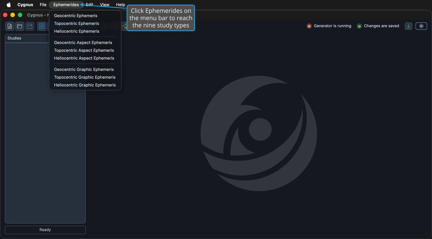Click the yellow window minimize button
The image size is (432, 239).
[x=13, y=15]
